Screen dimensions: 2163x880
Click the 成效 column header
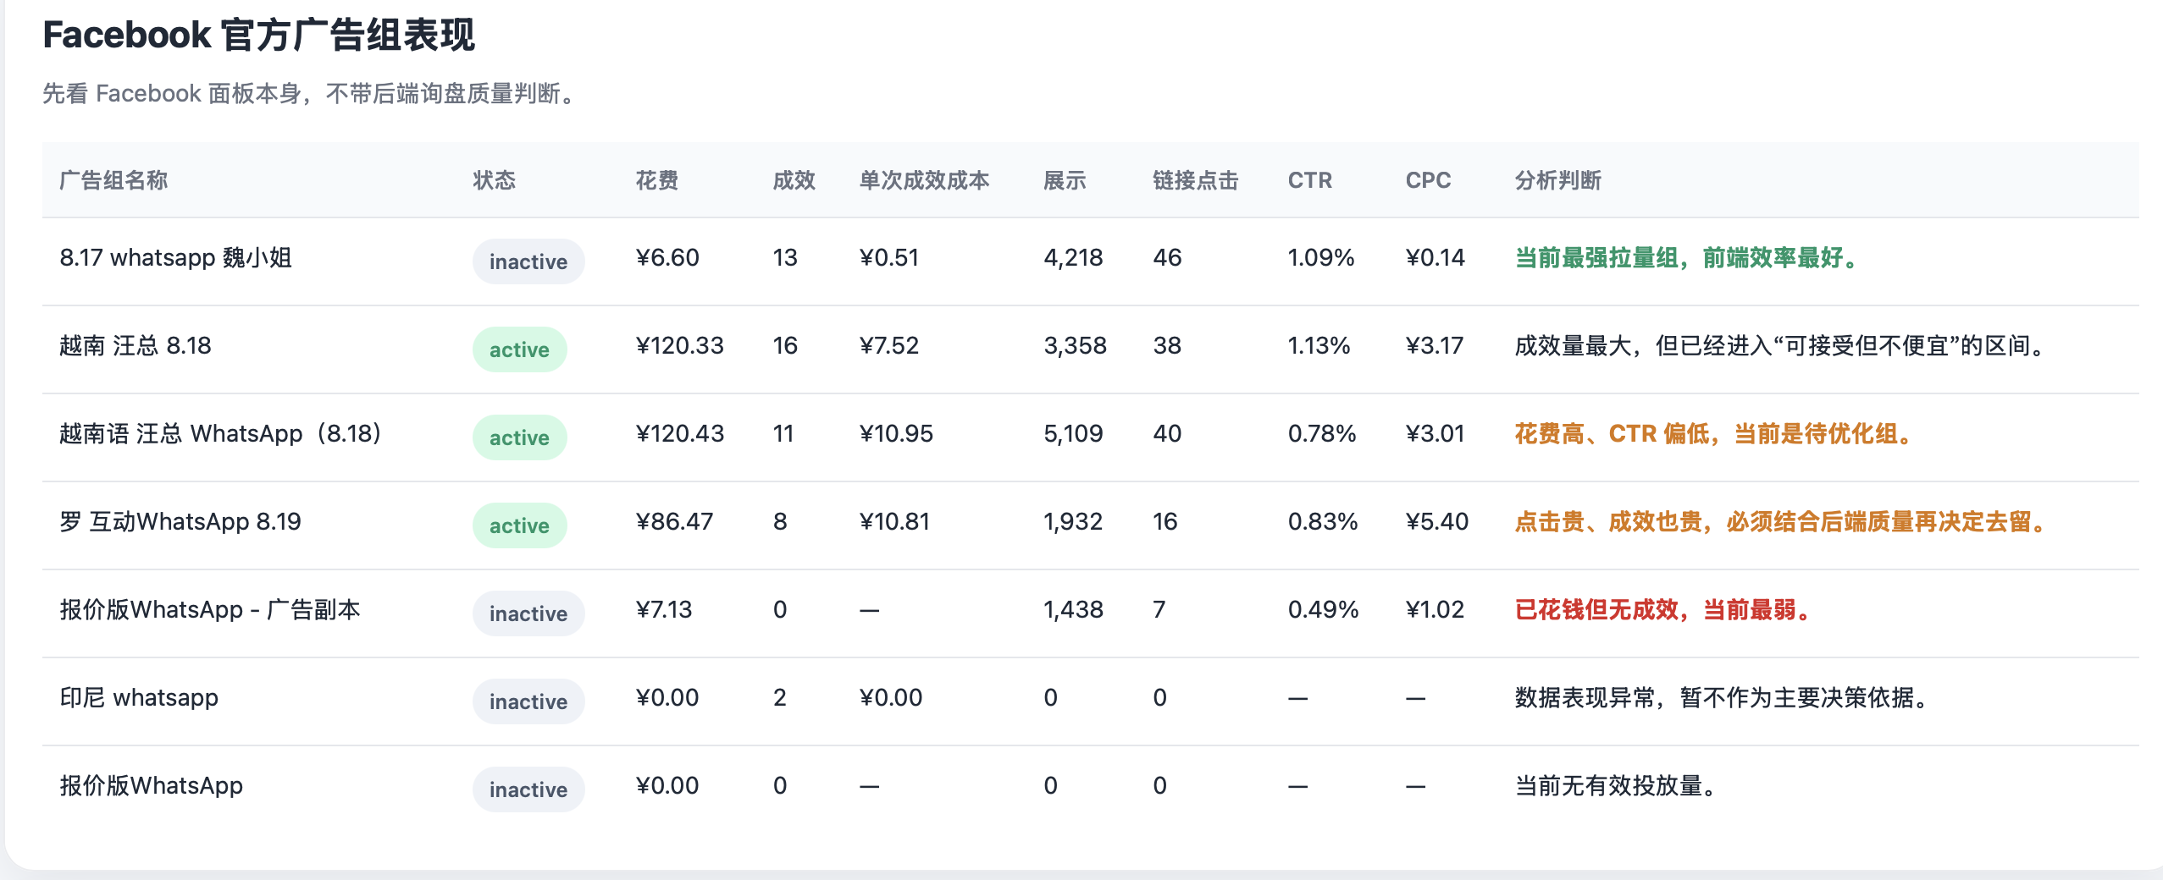coord(794,180)
